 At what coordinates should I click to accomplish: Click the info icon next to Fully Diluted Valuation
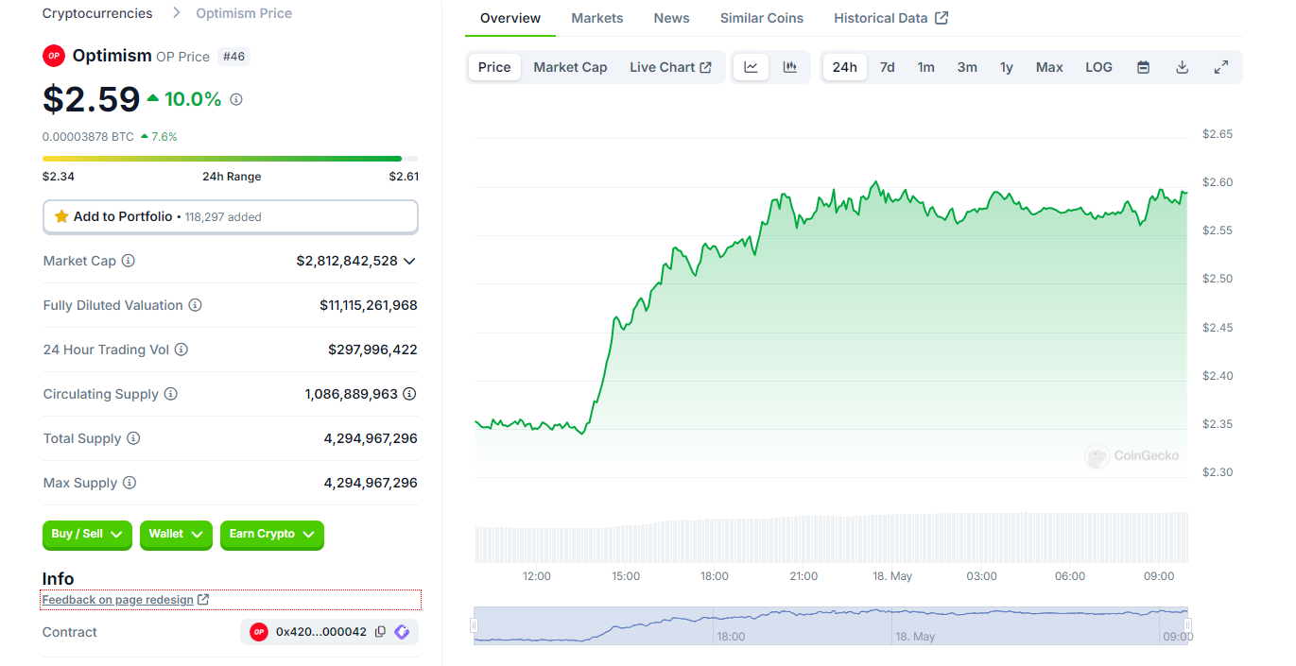point(195,305)
